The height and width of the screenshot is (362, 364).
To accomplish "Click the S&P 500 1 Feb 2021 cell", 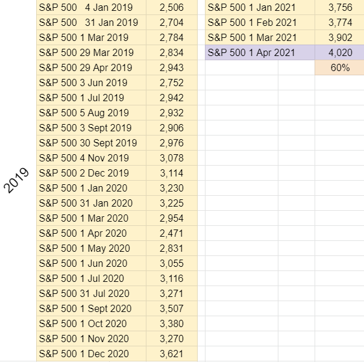I will 260,22.
